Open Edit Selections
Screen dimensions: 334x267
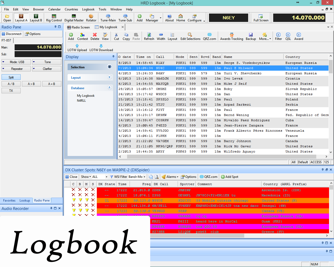(190, 37)
